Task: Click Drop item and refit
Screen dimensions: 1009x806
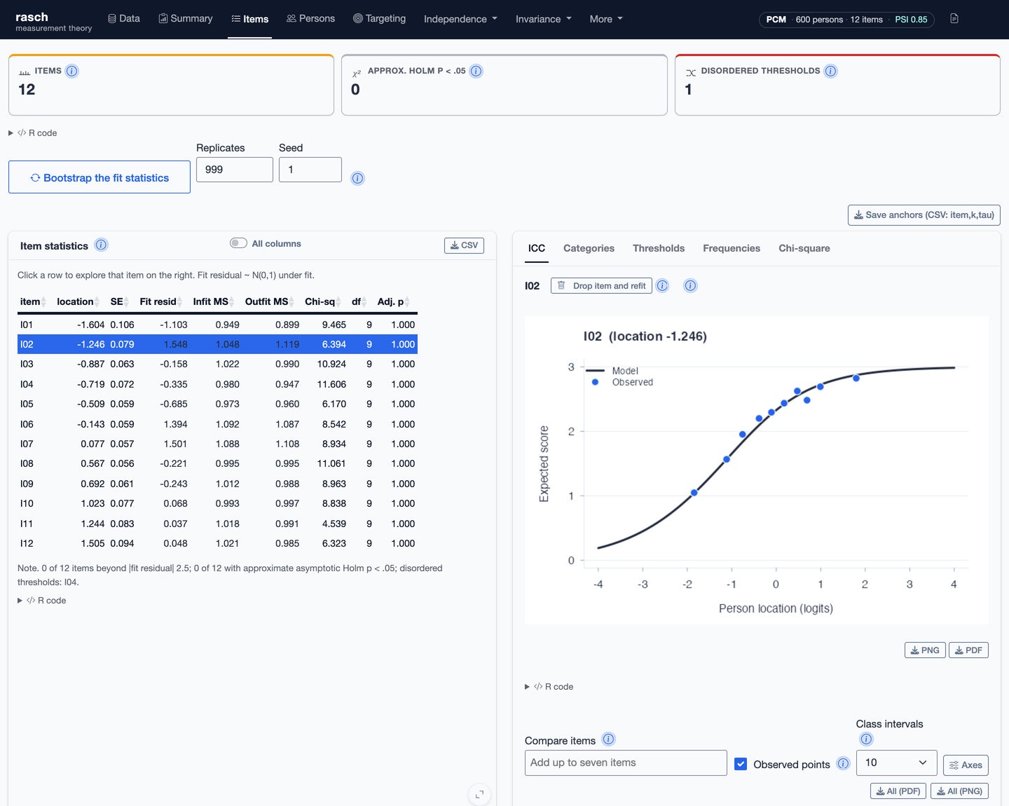Action: point(602,285)
